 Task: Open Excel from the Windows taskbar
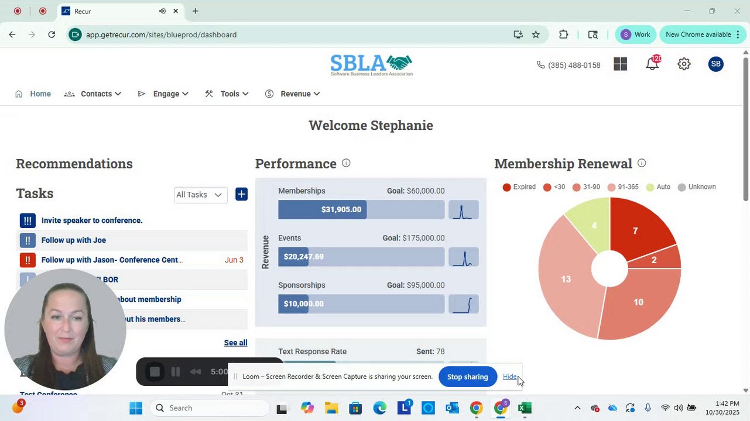[x=525, y=408]
